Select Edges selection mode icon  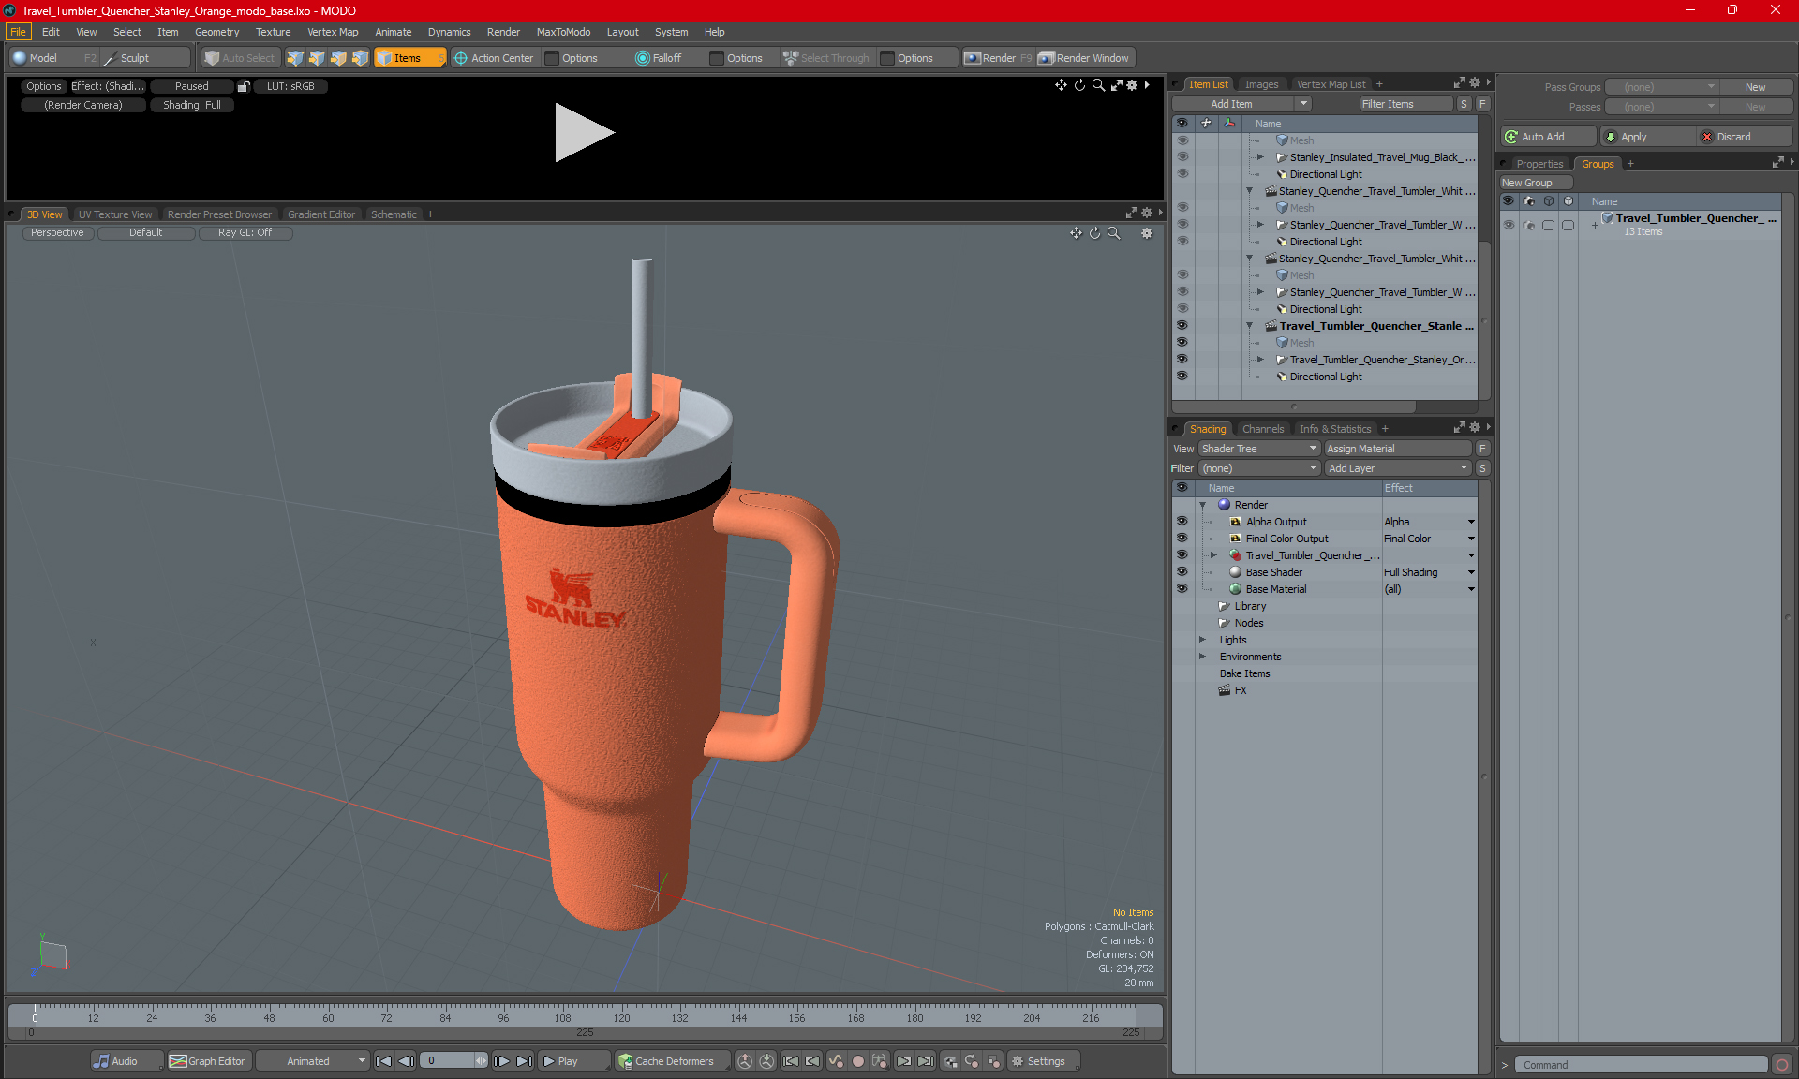[x=317, y=58]
